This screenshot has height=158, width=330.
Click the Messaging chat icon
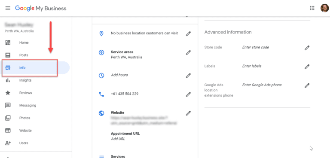(x=8, y=105)
